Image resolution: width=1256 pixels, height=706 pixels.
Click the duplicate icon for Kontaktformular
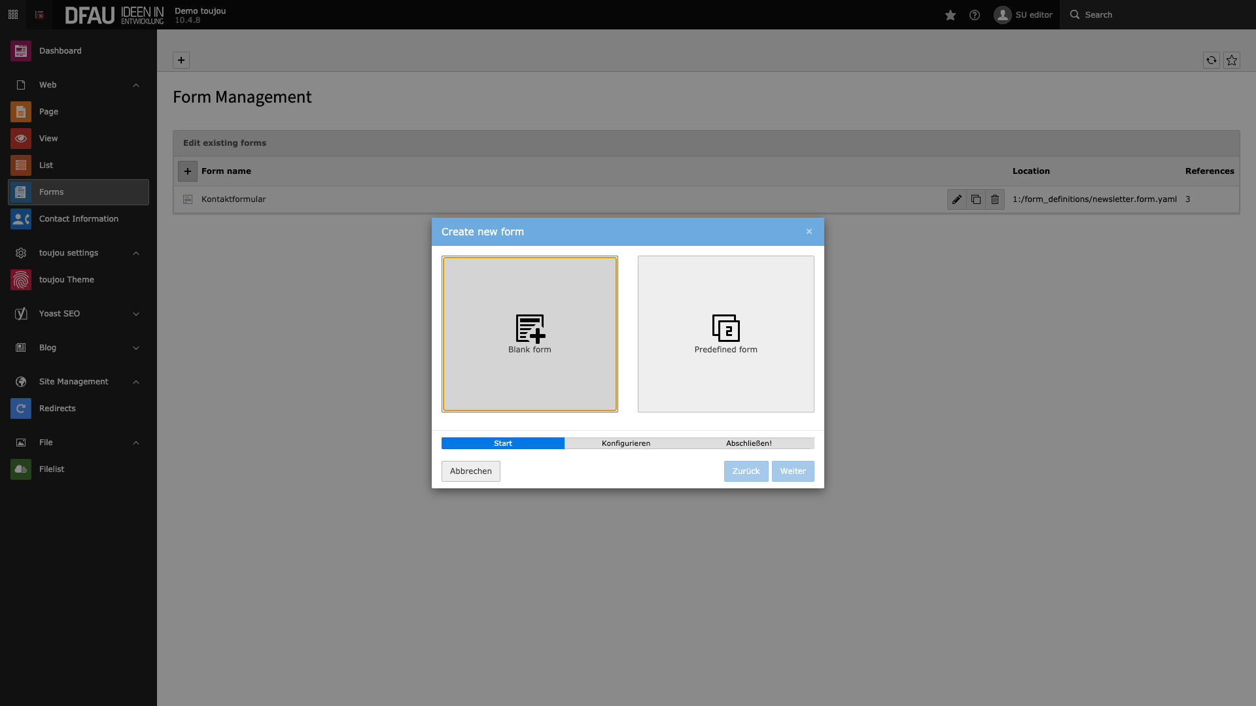tap(976, 199)
